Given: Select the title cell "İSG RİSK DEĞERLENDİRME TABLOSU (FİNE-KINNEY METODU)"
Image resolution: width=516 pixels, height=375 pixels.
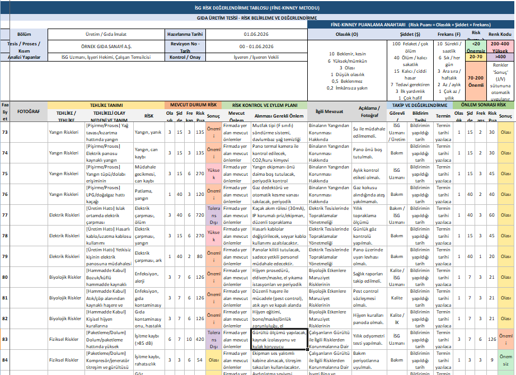Looking at the screenshot, I should (x=257, y=8).
